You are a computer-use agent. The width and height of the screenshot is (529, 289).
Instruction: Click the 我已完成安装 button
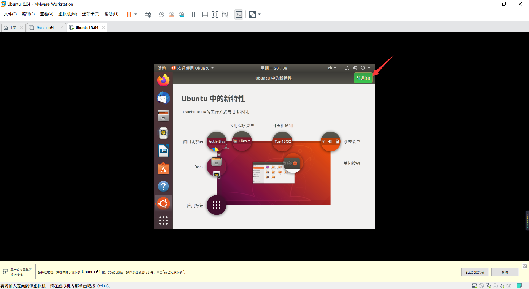(475, 272)
